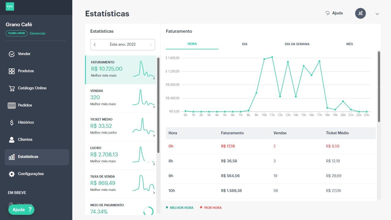The height and width of the screenshot is (220, 391).
Task: Expand the user account dropdown arrow
Action: point(377,14)
